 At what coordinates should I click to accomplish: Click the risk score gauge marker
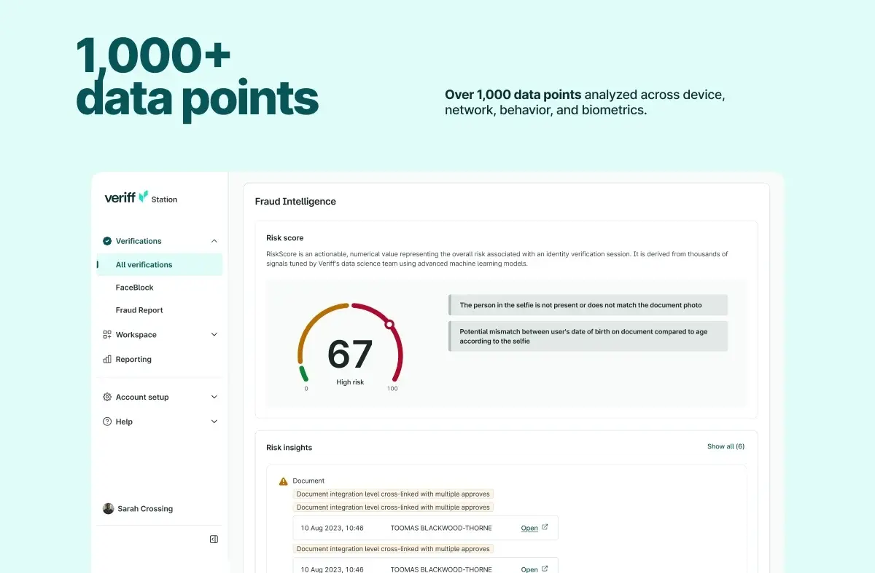(x=389, y=324)
